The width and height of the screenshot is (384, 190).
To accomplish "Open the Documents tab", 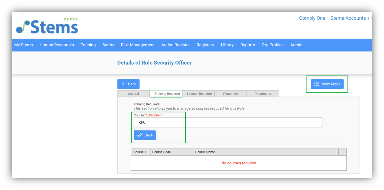I will coord(263,94).
